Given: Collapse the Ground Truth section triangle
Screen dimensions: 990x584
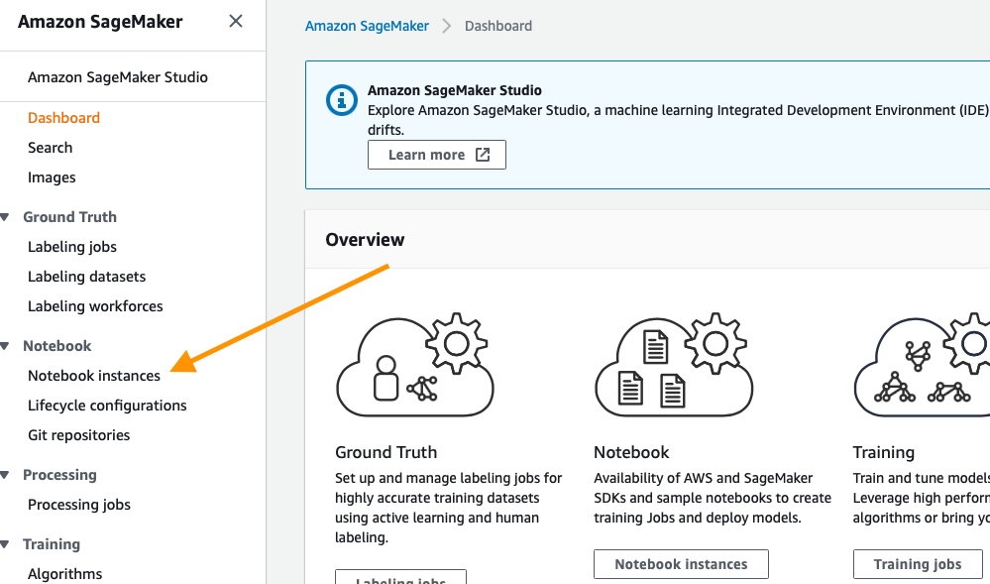Looking at the screenshot, I should pos(5,217).
